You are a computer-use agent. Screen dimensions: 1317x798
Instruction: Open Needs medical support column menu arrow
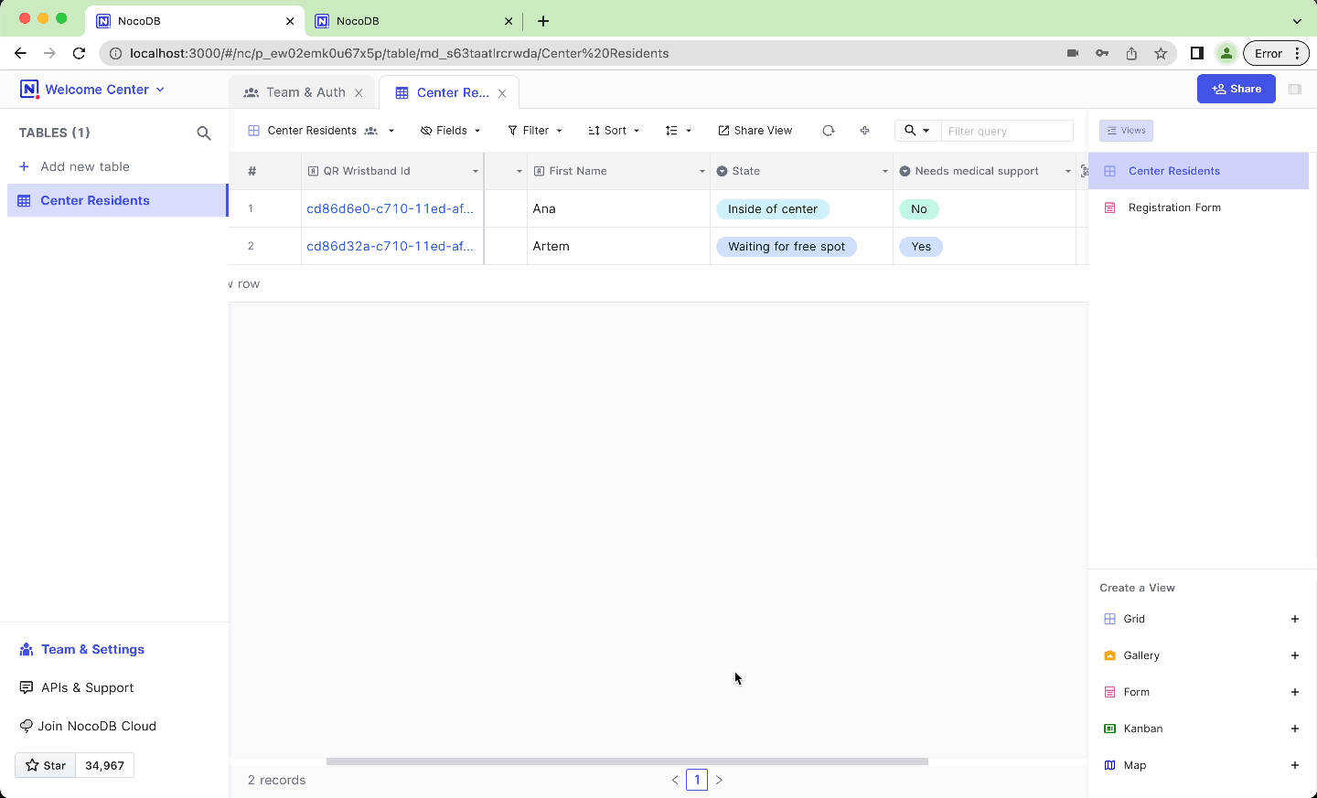[x=1067, y=172]
